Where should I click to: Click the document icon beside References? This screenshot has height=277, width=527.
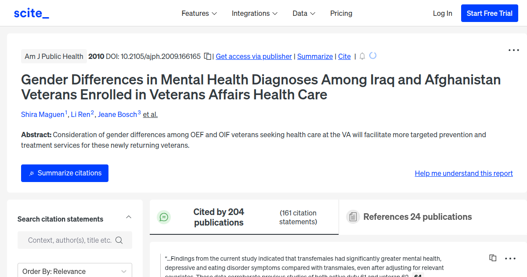(x=353, y=217)
